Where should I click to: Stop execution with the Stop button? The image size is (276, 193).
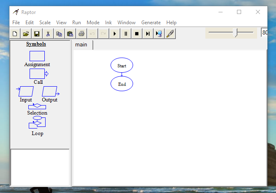[137, 34]
